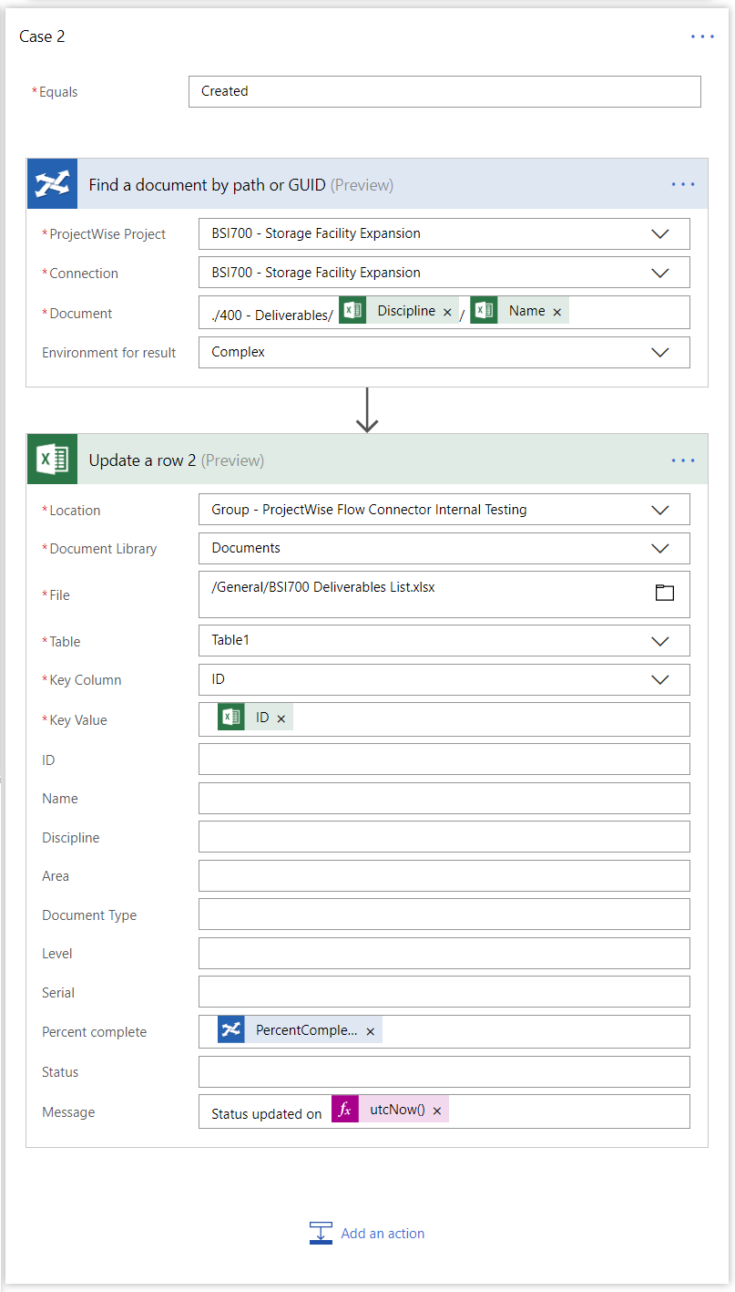The image size is (735, 1292).
Task: Remove the ID token from Key Value
Action: pos(281,719)
